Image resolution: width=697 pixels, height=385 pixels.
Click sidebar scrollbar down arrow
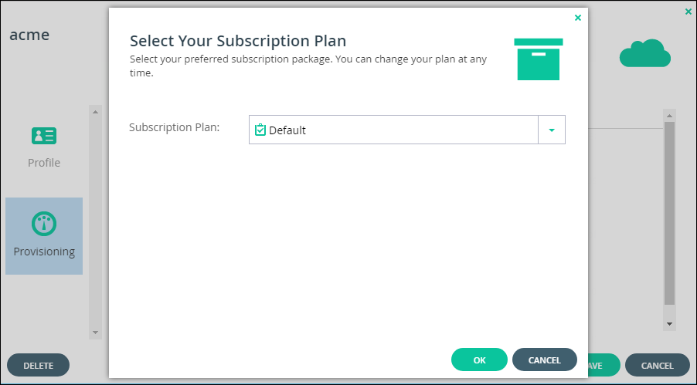tap(95, 333)
